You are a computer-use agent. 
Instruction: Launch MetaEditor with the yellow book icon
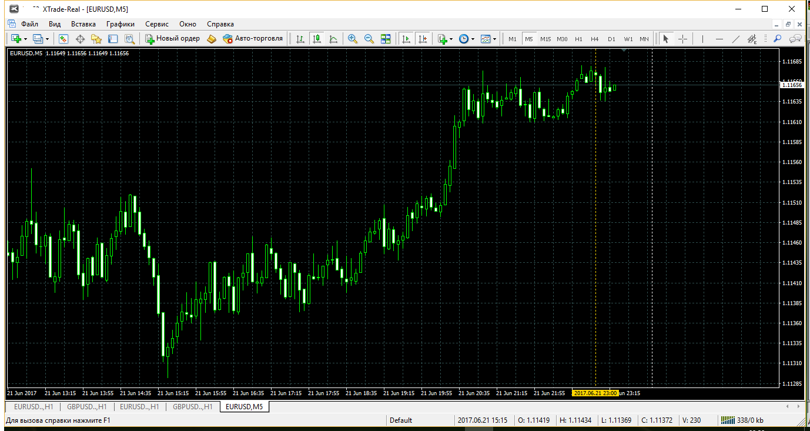coord(212,39)
